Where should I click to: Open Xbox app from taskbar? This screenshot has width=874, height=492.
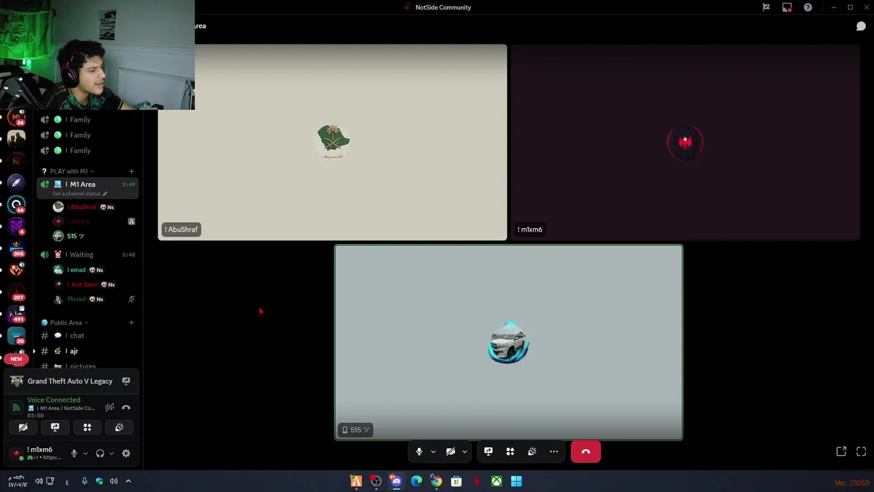(x=496, y=482)
